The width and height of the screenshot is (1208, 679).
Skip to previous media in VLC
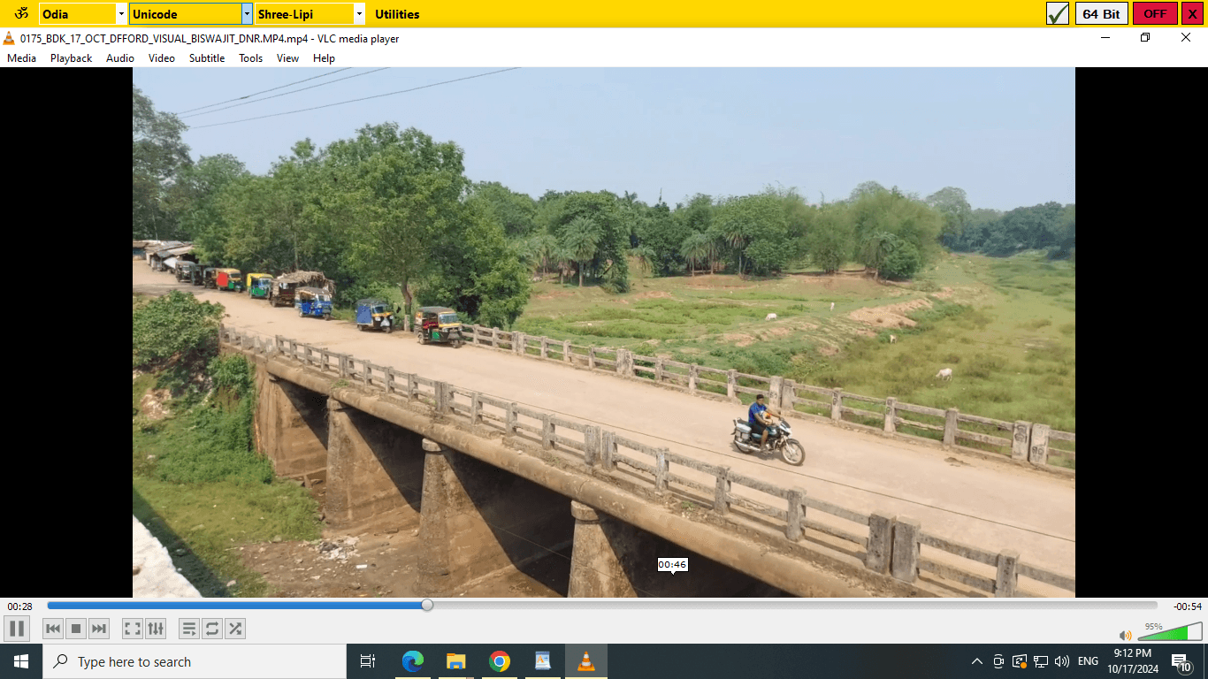53,629
